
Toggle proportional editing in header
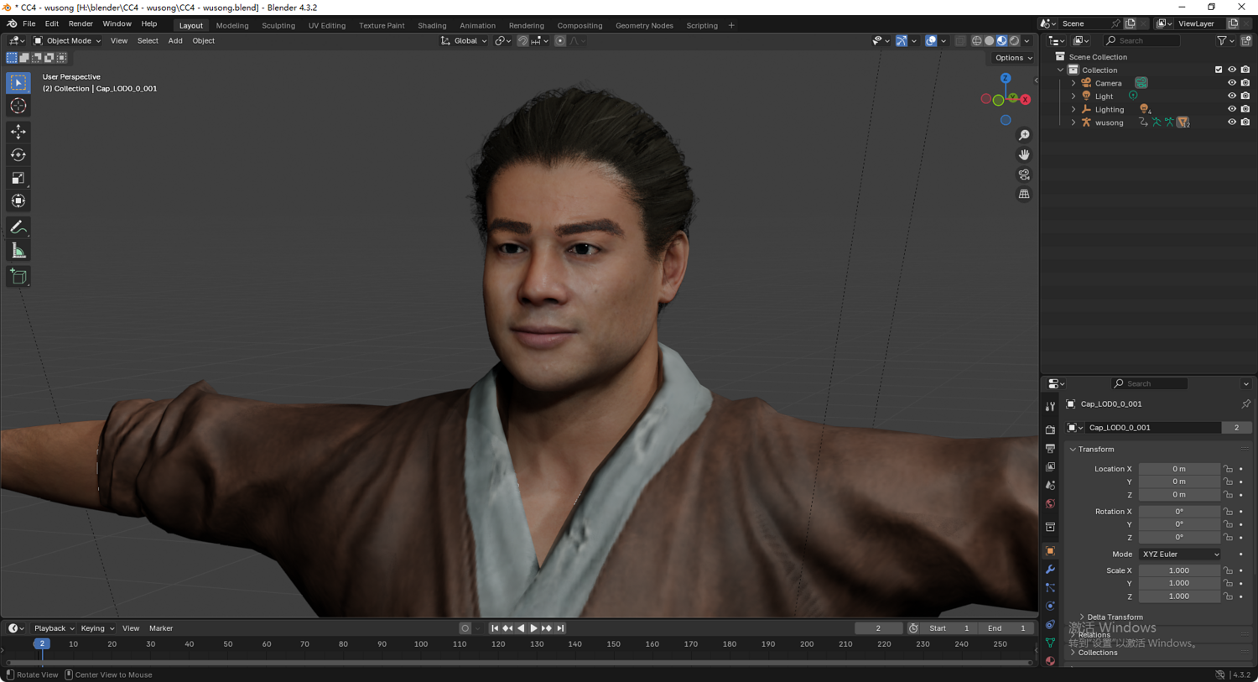pos(560,40)
